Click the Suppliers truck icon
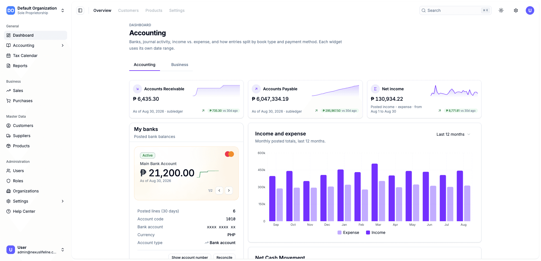 point(8,136)
